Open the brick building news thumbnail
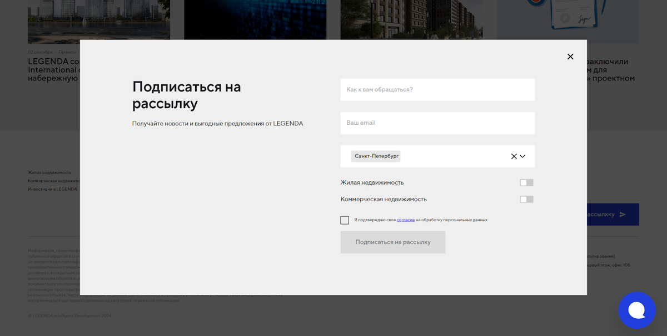667x336 pixels. (411, 20)
